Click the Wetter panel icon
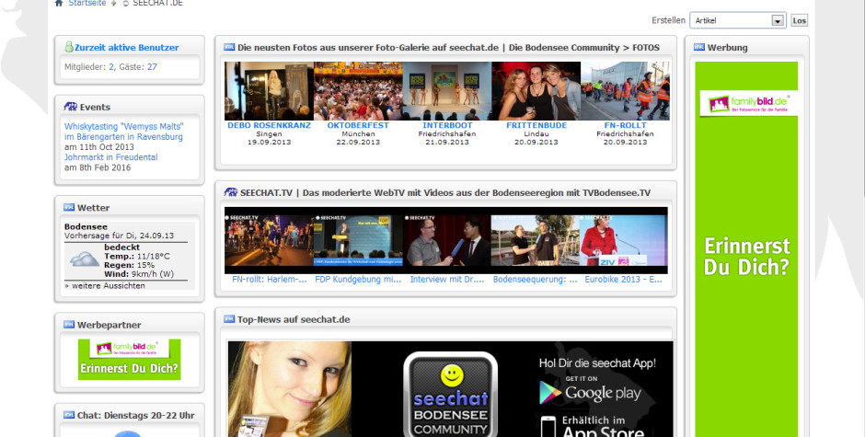This screenshot has height=437, width=865. [69, 208]
